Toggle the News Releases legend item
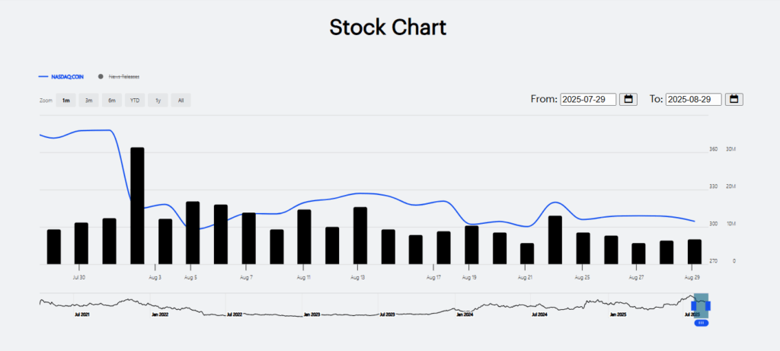 (x=119, y=77)
